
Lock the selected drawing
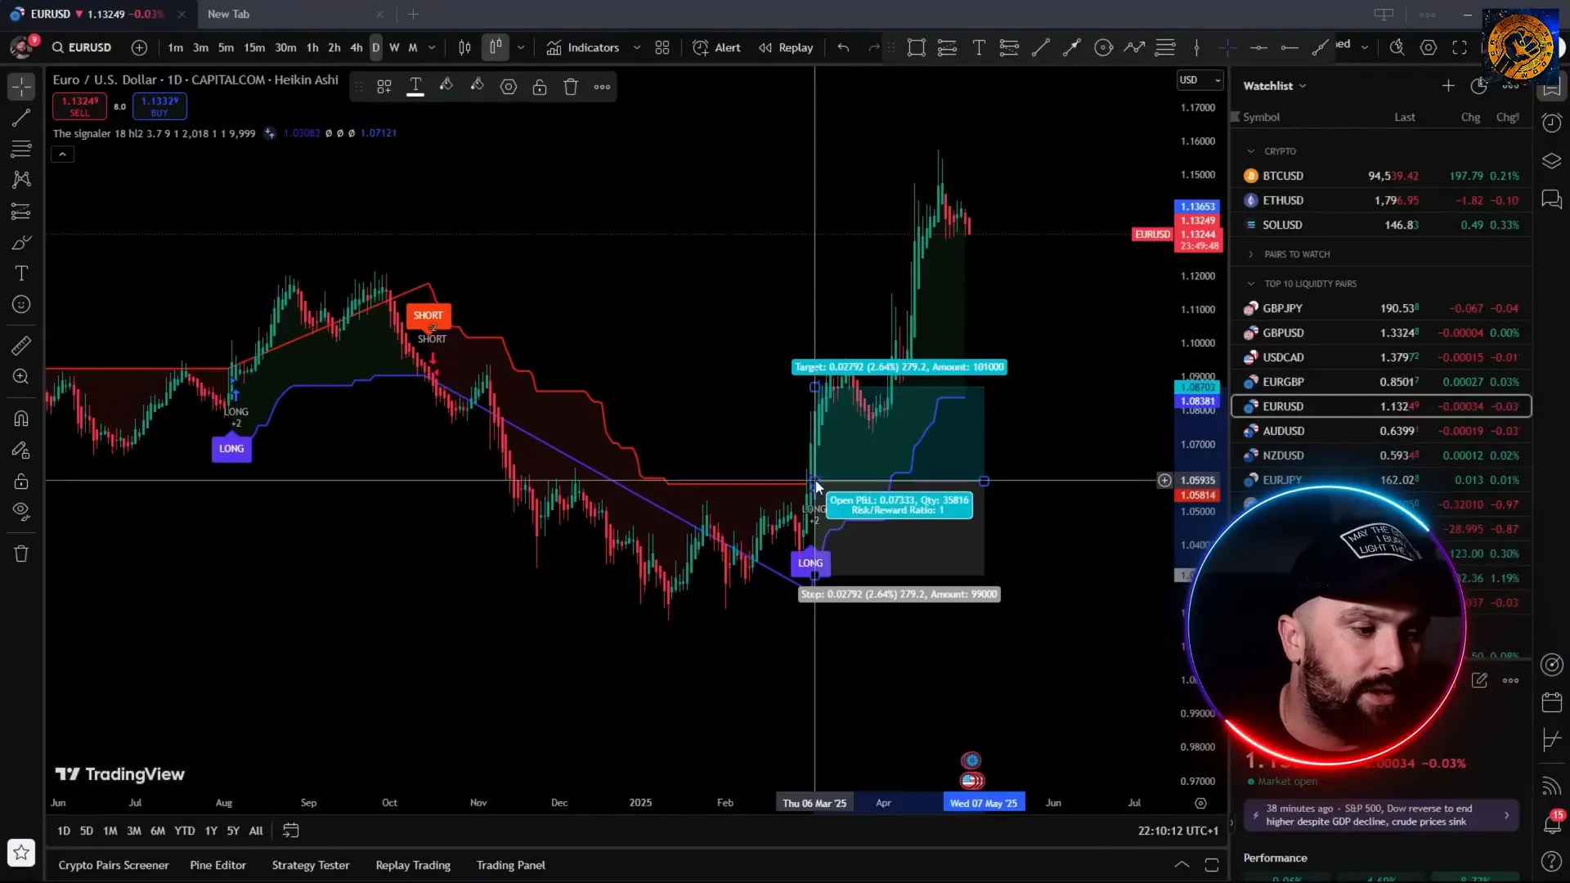540,87
